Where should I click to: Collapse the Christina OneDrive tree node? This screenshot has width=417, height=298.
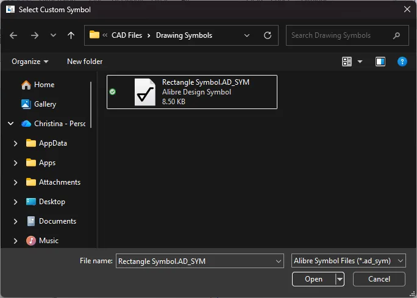click(x=10, y=124)
